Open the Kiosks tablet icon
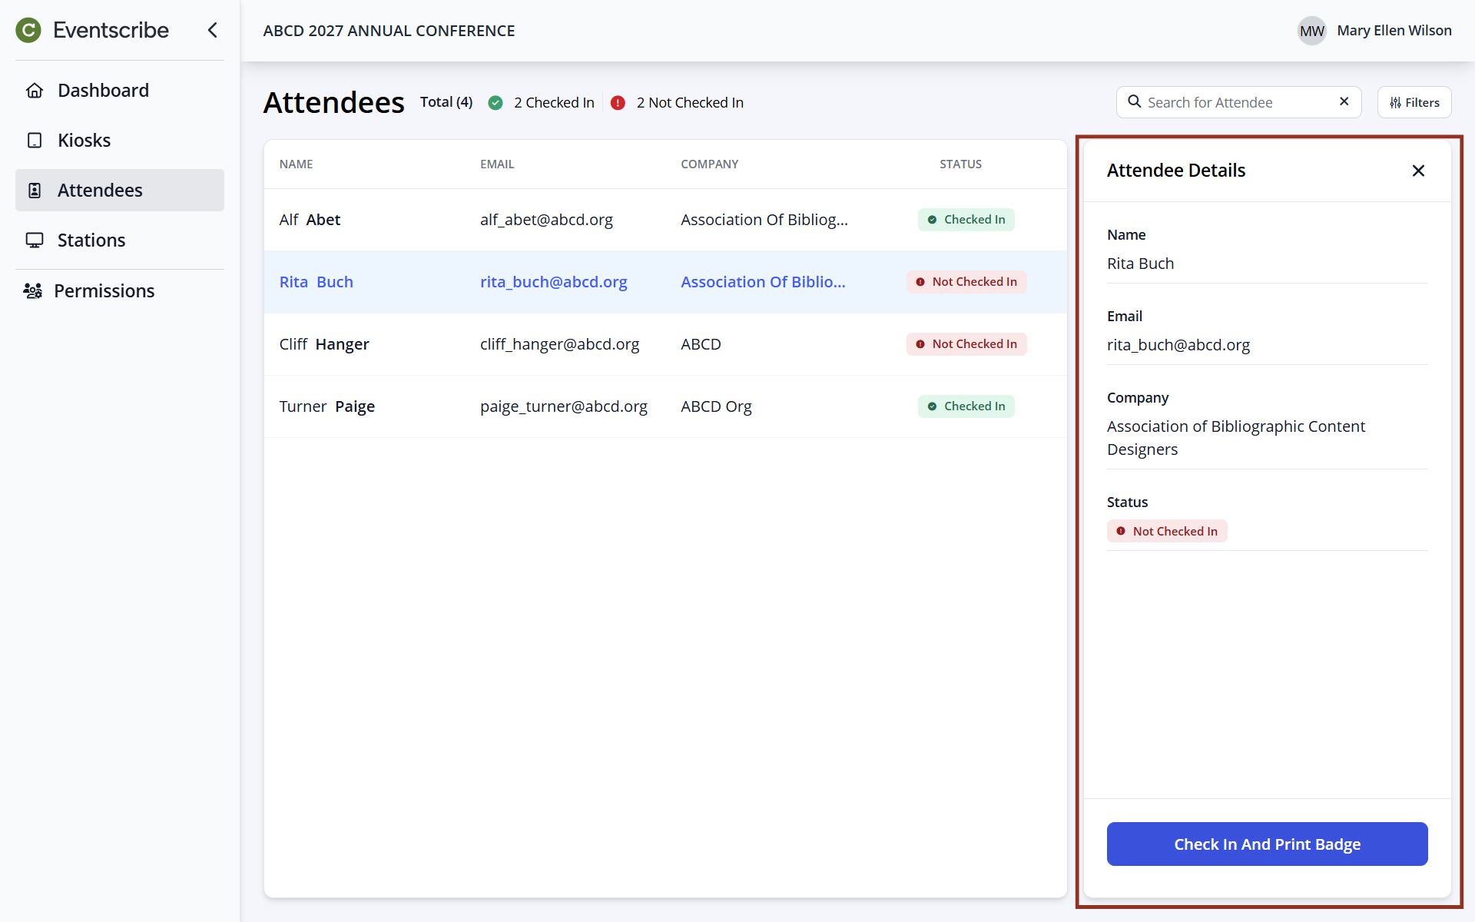This screenshot has height=922, width=1475. 35,141
